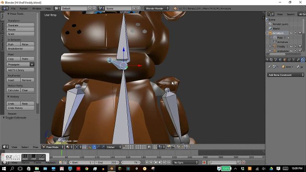Open the Pose Mode dropdown

53,147
